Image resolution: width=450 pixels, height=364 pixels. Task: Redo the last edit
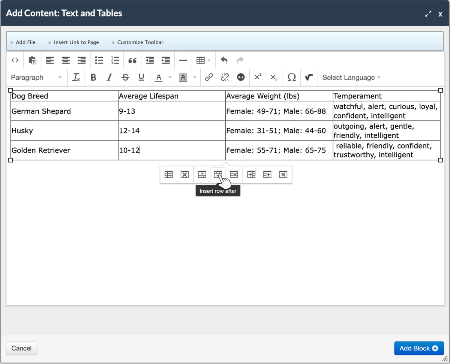point(240,60)
